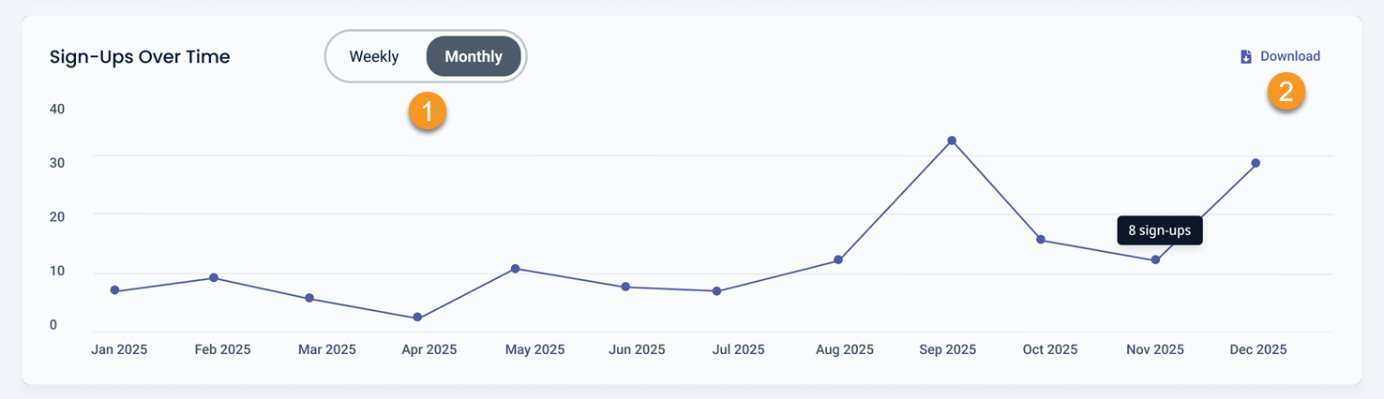
Task: Click the Oct 2025 data point
Action: pyautogui.click(x=1041, y=240)
